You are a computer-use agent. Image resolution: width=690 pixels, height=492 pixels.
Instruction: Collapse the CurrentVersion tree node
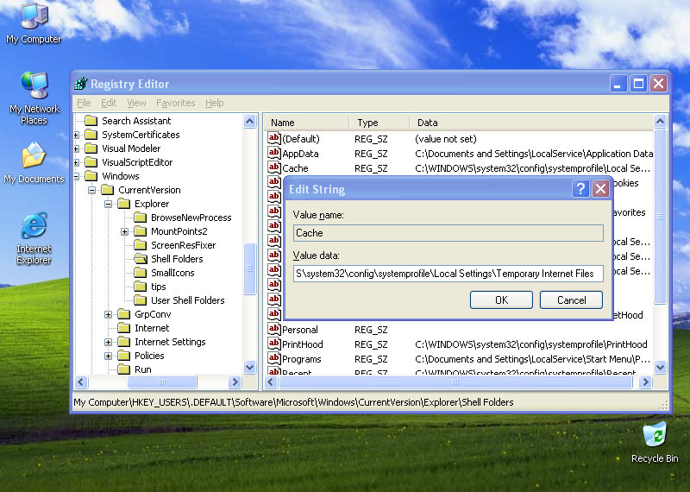coord(91,190)
